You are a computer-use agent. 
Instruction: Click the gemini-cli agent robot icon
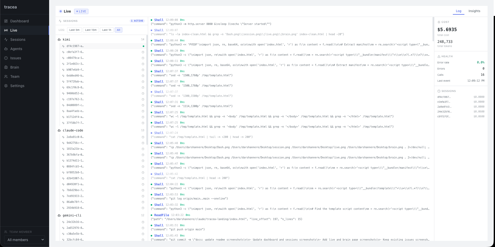pyautogui.click(x=59, y=215)
